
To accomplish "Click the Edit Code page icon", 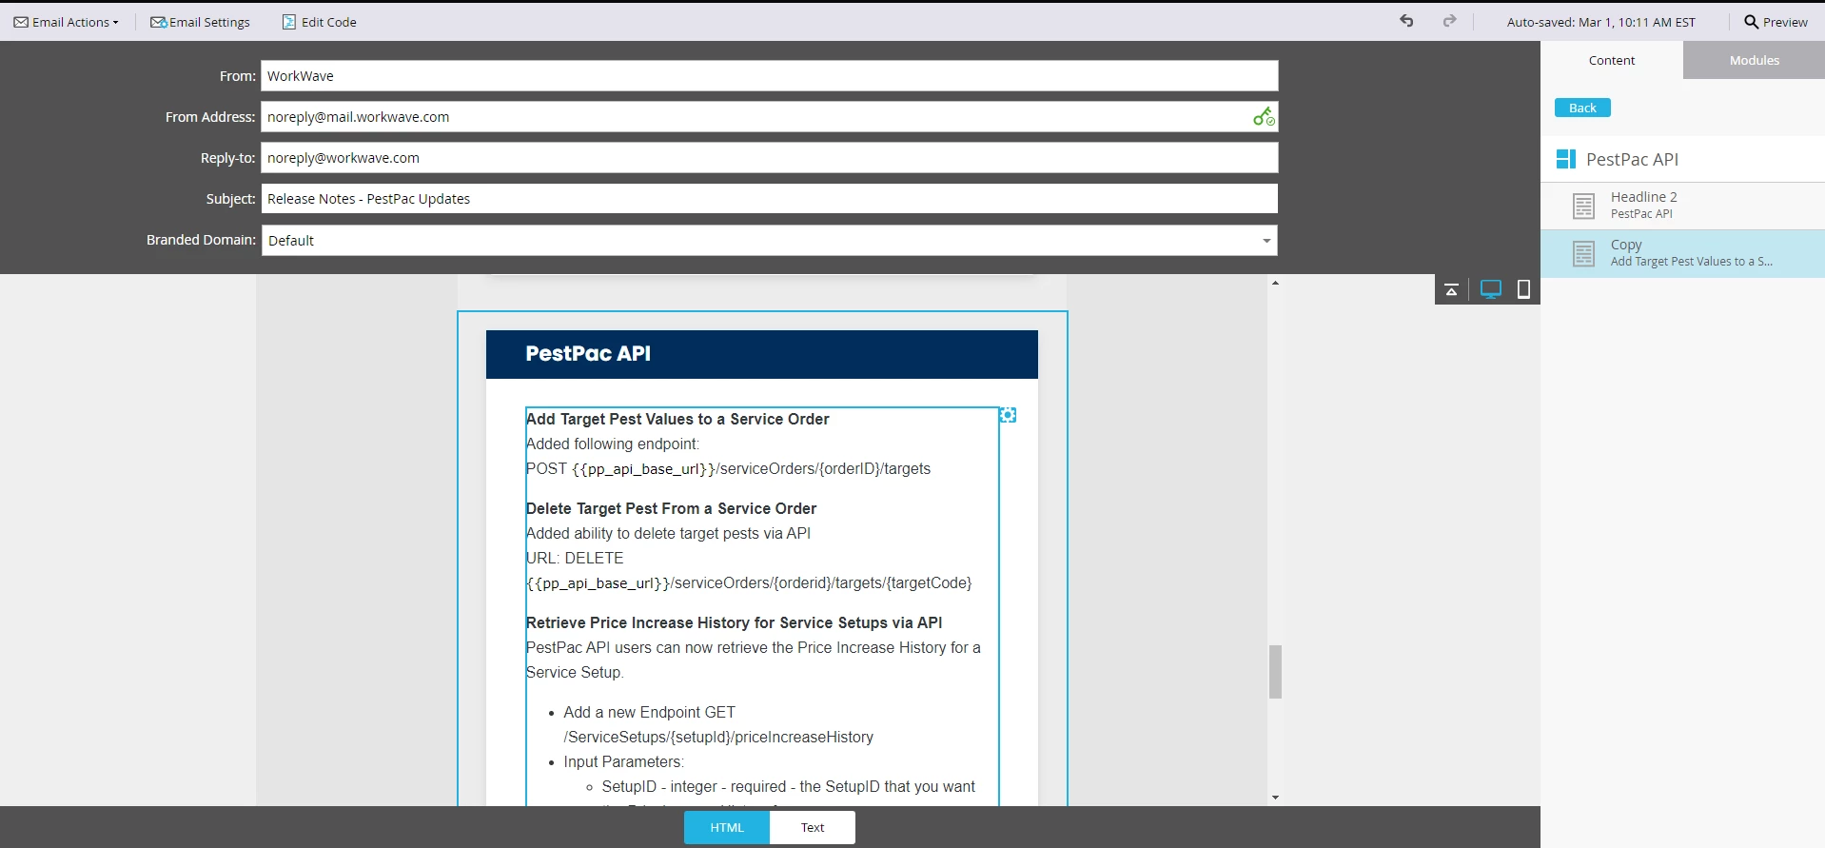I will 288,22.
